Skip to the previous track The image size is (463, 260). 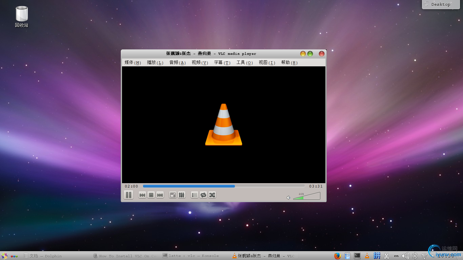(x=142, y=195)
